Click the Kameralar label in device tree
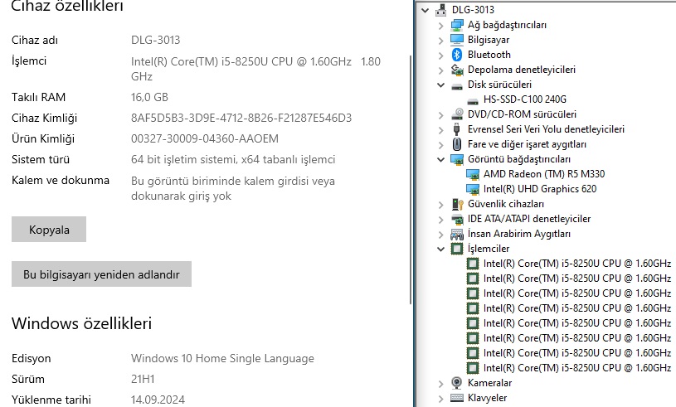 489,383
